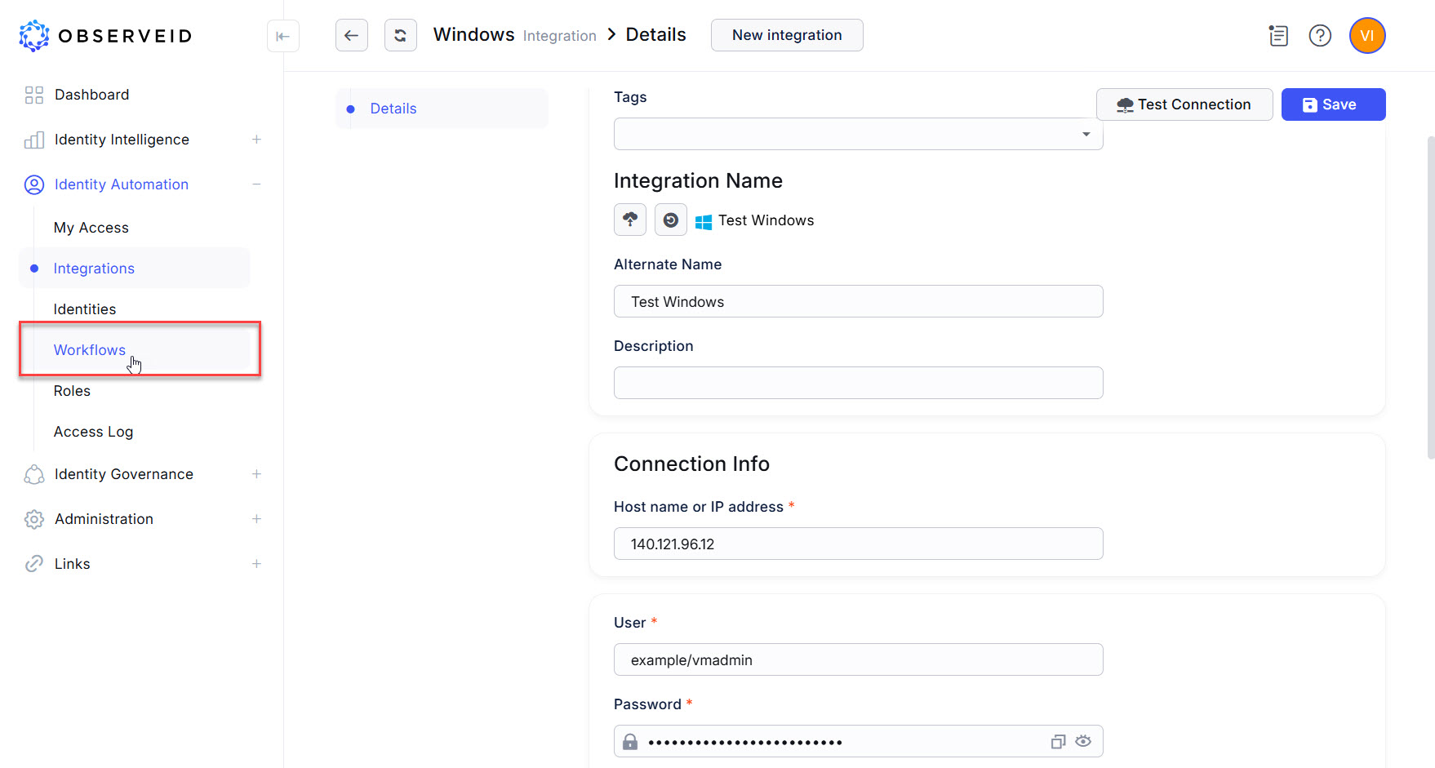The width and height of the screenshot is (1435, 768).
Task: Collapse the sidebar with the collapse panel icon
Action: pyautogui.click(x=282, y=36)
